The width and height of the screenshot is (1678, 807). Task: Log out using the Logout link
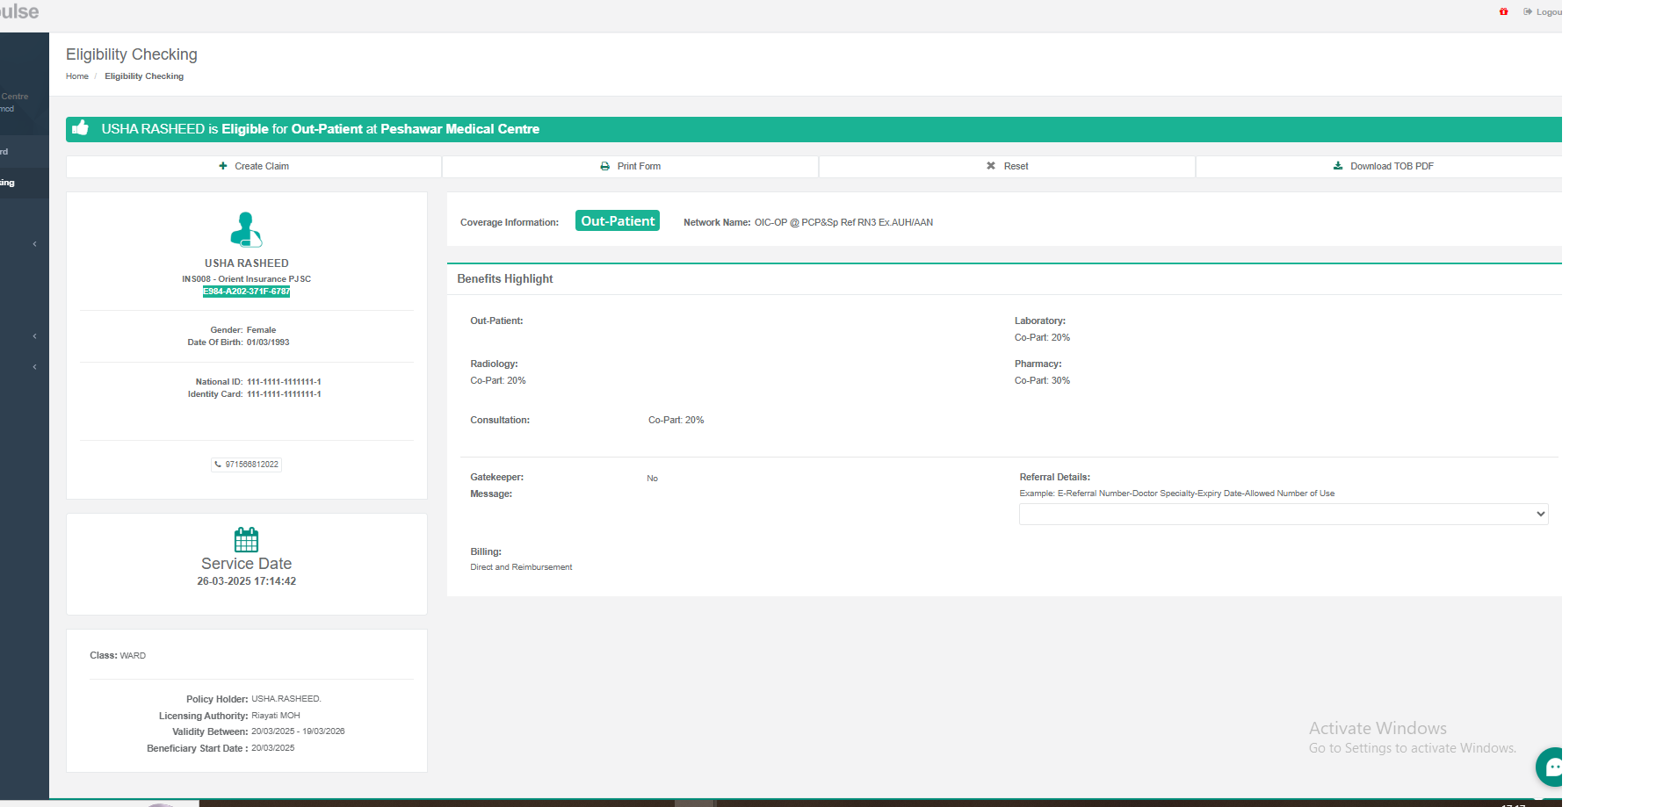[x=1546, y=11]
